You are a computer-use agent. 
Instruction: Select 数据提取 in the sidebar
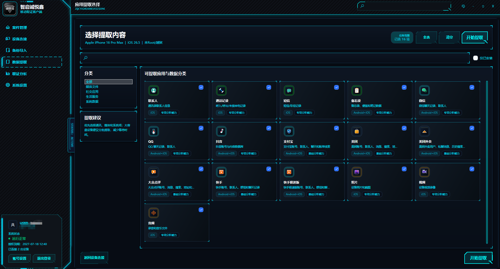(x=32, y=62)
